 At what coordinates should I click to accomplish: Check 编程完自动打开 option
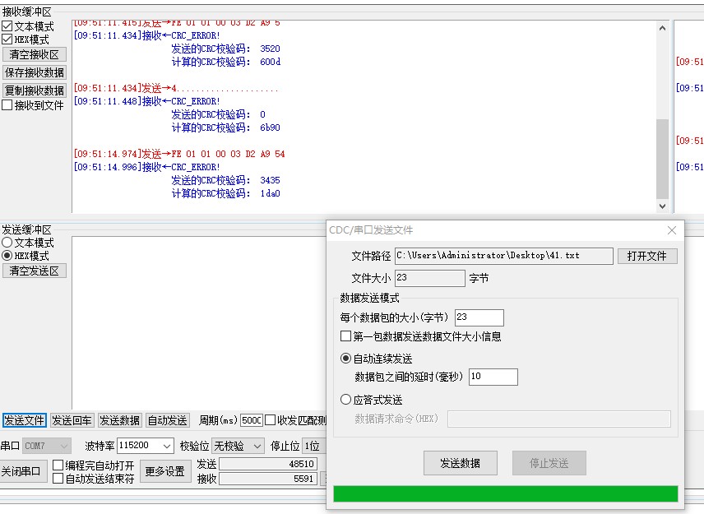[x=58, y=465]
